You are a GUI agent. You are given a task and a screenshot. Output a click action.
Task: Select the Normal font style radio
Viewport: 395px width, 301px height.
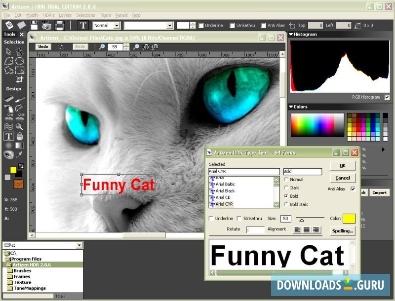point(286,180)
